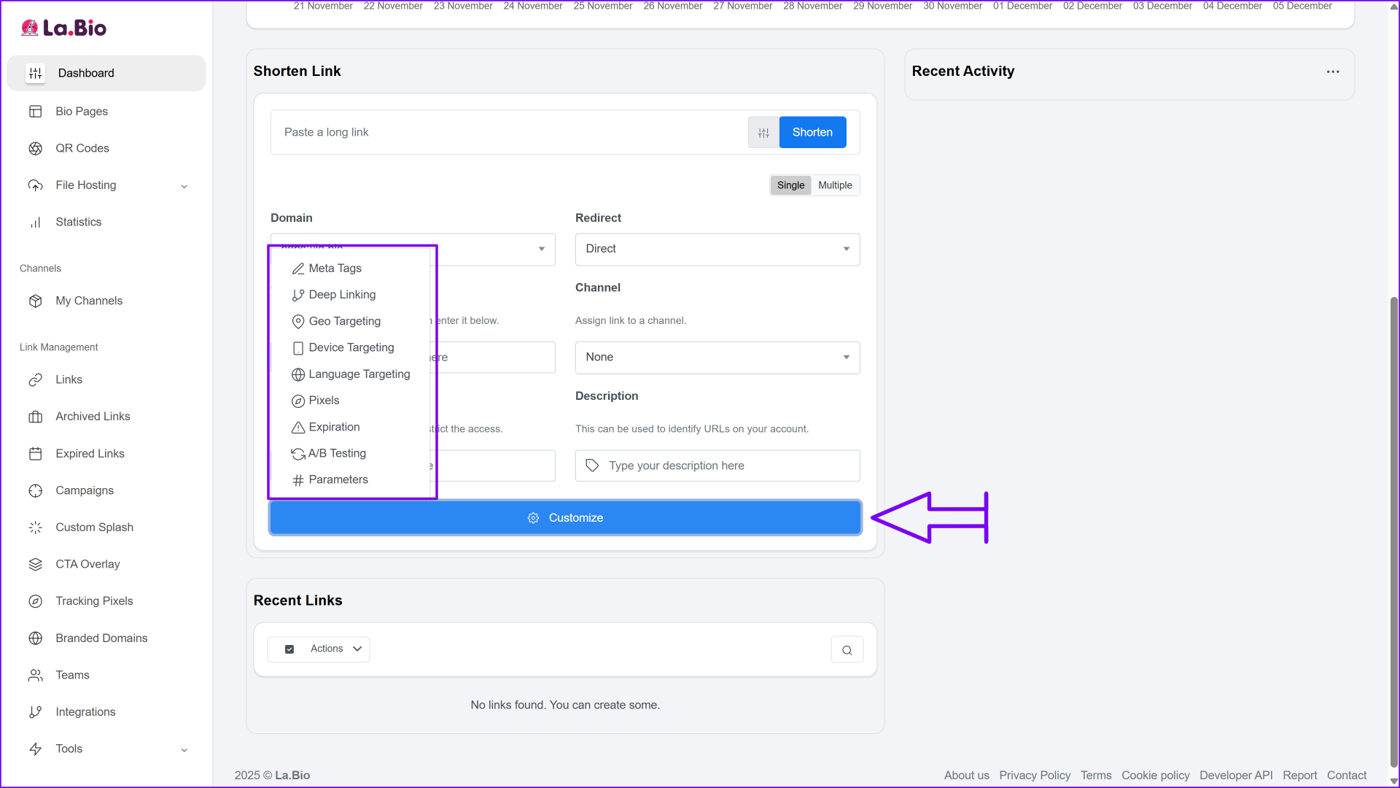Image resolution: width=1400 pixels, height=788 pixels.
Task: Toggle the select-all checkbox in Recent Links
Action: (289, 649)
